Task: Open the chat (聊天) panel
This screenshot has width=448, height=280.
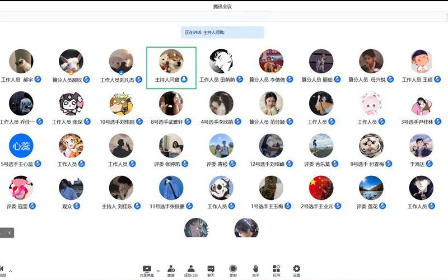Action: 211,271
